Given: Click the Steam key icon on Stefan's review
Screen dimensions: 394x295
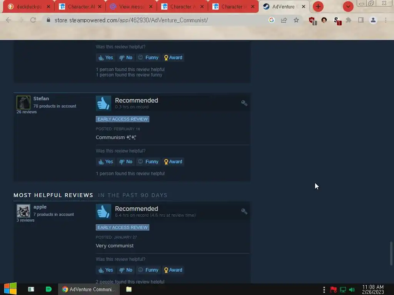Looking at the screenshot, I should 244,103.
